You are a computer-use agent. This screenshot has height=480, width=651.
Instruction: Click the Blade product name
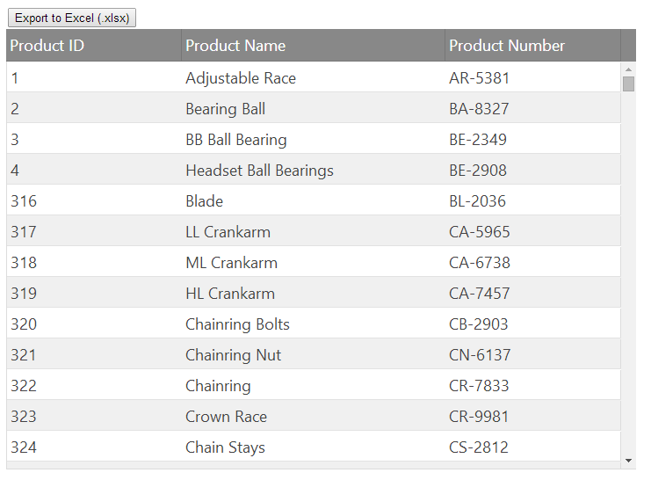click(204, 201)
